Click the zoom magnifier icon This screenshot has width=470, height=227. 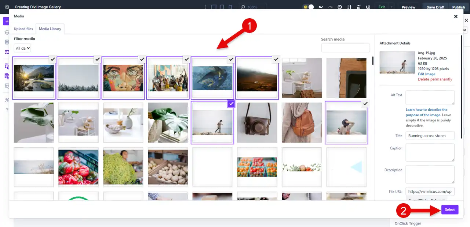pos(243,7)
